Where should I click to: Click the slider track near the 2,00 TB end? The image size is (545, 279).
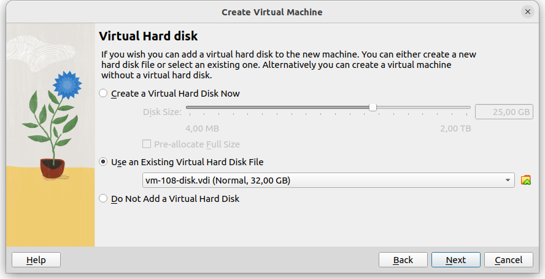point(460,107)
